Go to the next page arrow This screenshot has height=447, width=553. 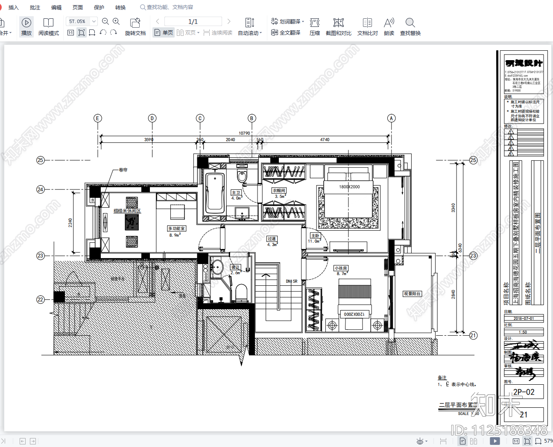click(x=229, y=21)
